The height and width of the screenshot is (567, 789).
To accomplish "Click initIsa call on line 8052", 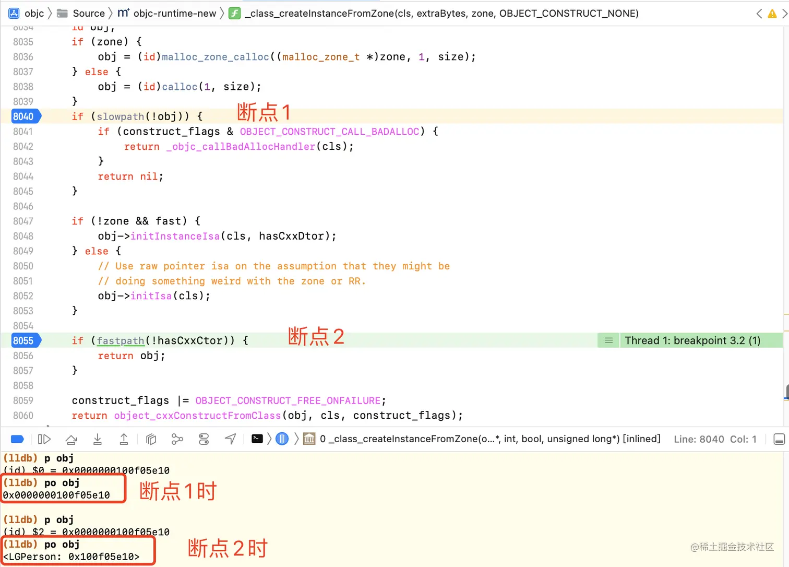I will 151,296.
